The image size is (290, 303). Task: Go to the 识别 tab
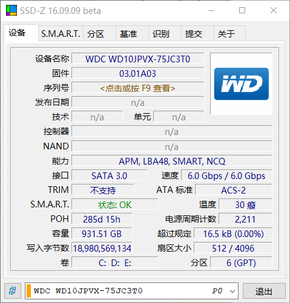(x=165, y=33)
